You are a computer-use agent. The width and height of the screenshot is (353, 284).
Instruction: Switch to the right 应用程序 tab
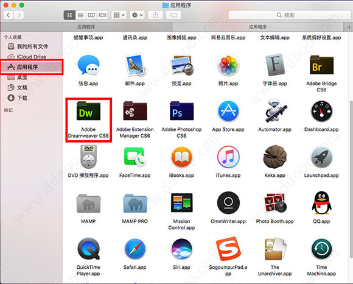[x=258, y=27]
